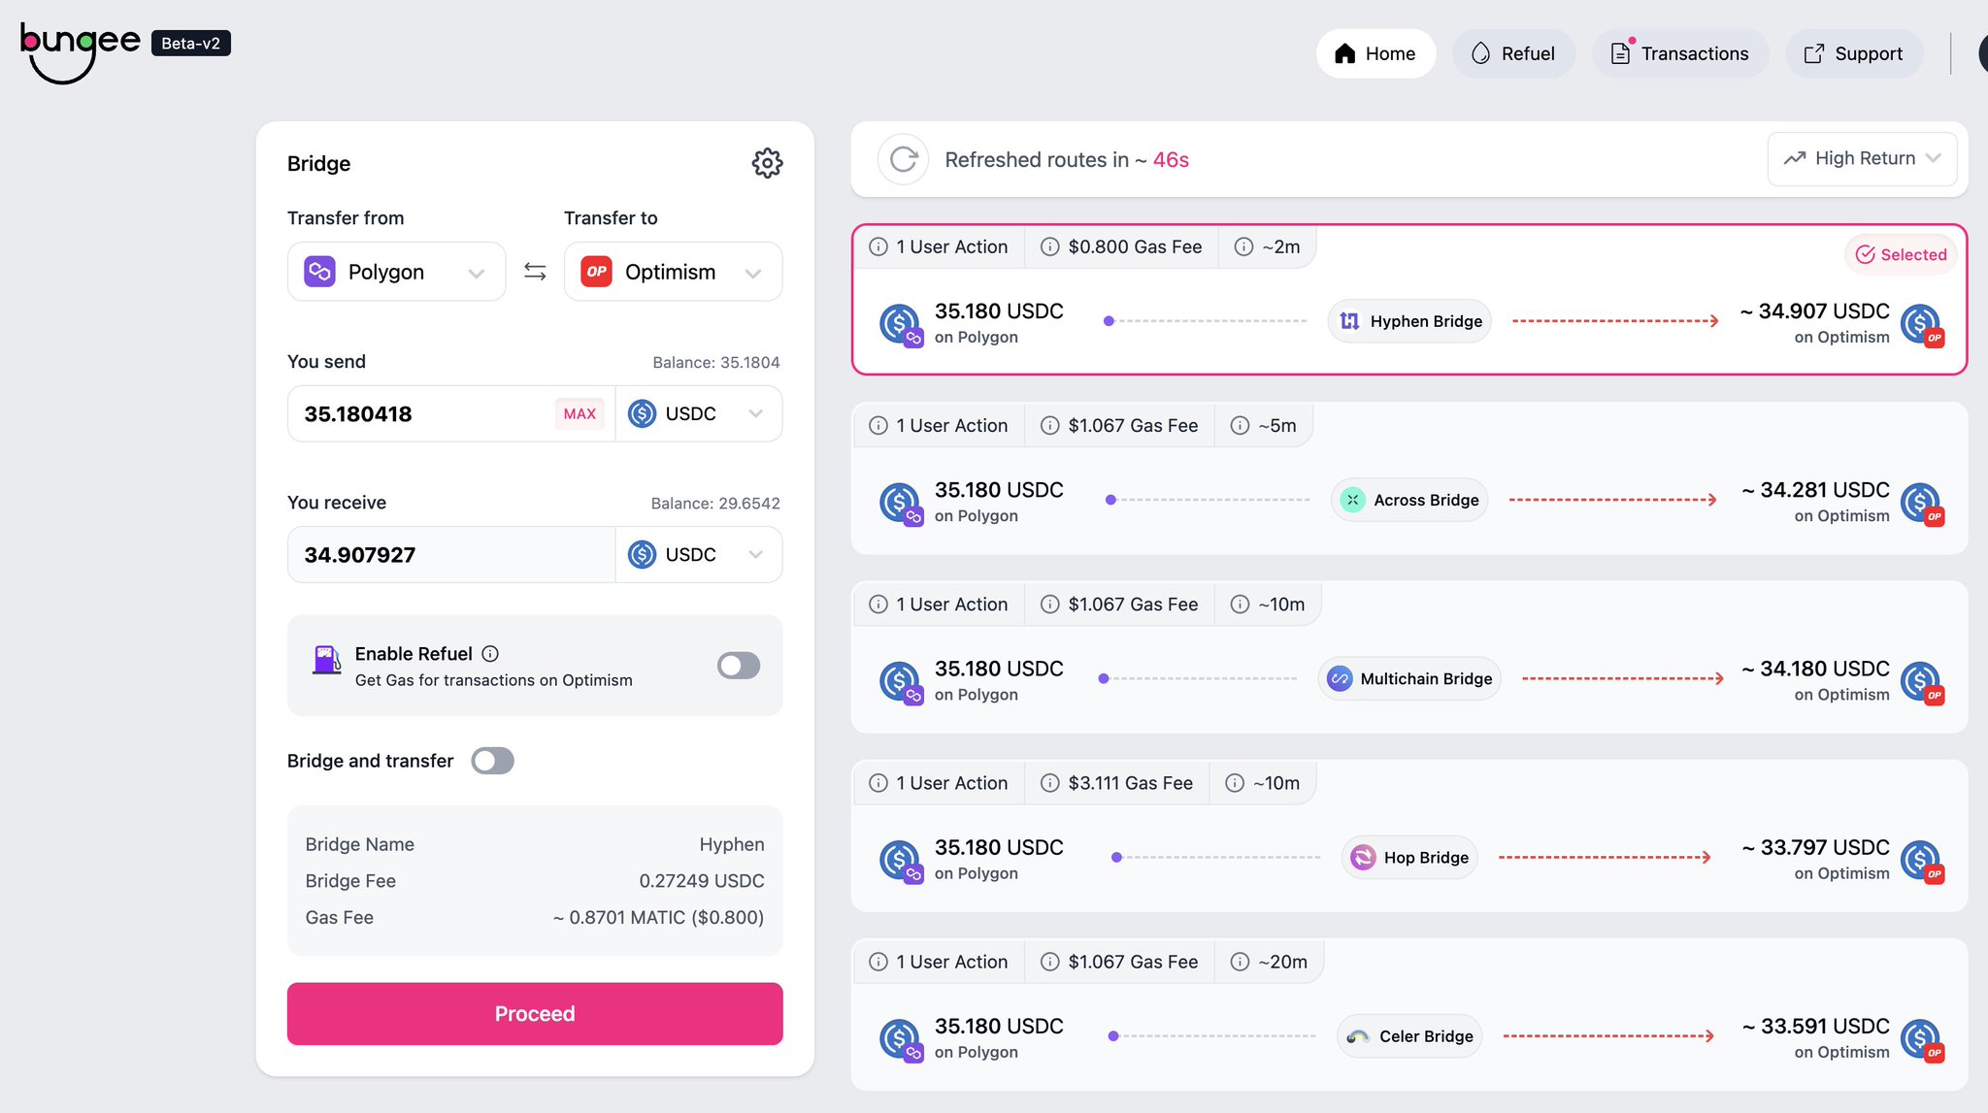The image size is (1988, 1113).
Task: Open the Refuel page from navigation
Action: [x=1513, y=53]
